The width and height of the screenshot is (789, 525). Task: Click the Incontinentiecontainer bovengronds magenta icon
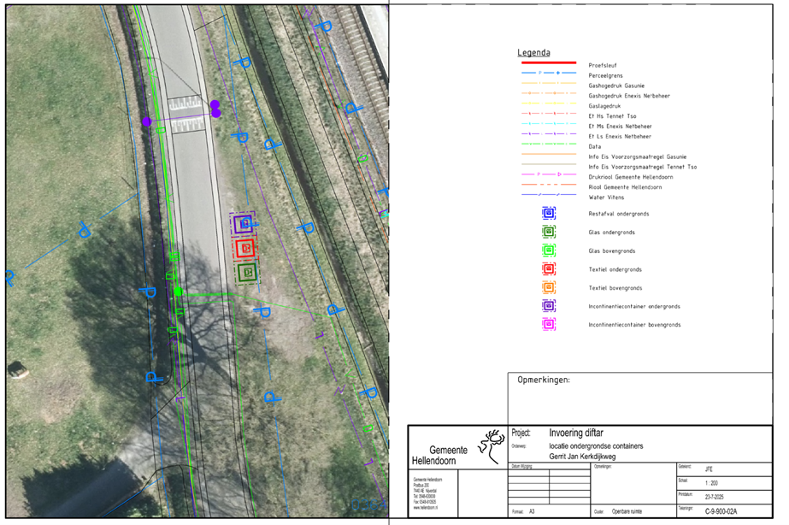pos(549,325)
